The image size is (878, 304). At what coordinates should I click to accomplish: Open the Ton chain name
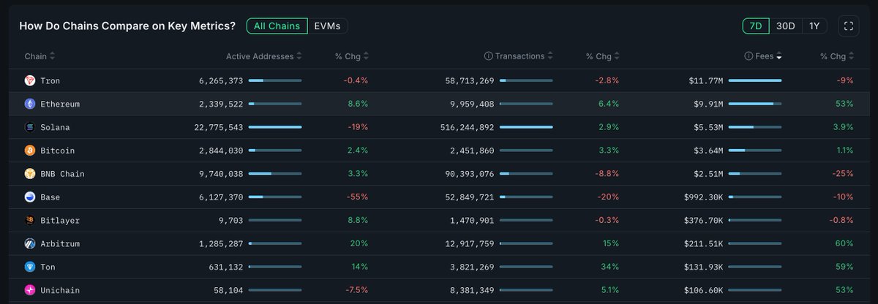click(x=48, y=267)
